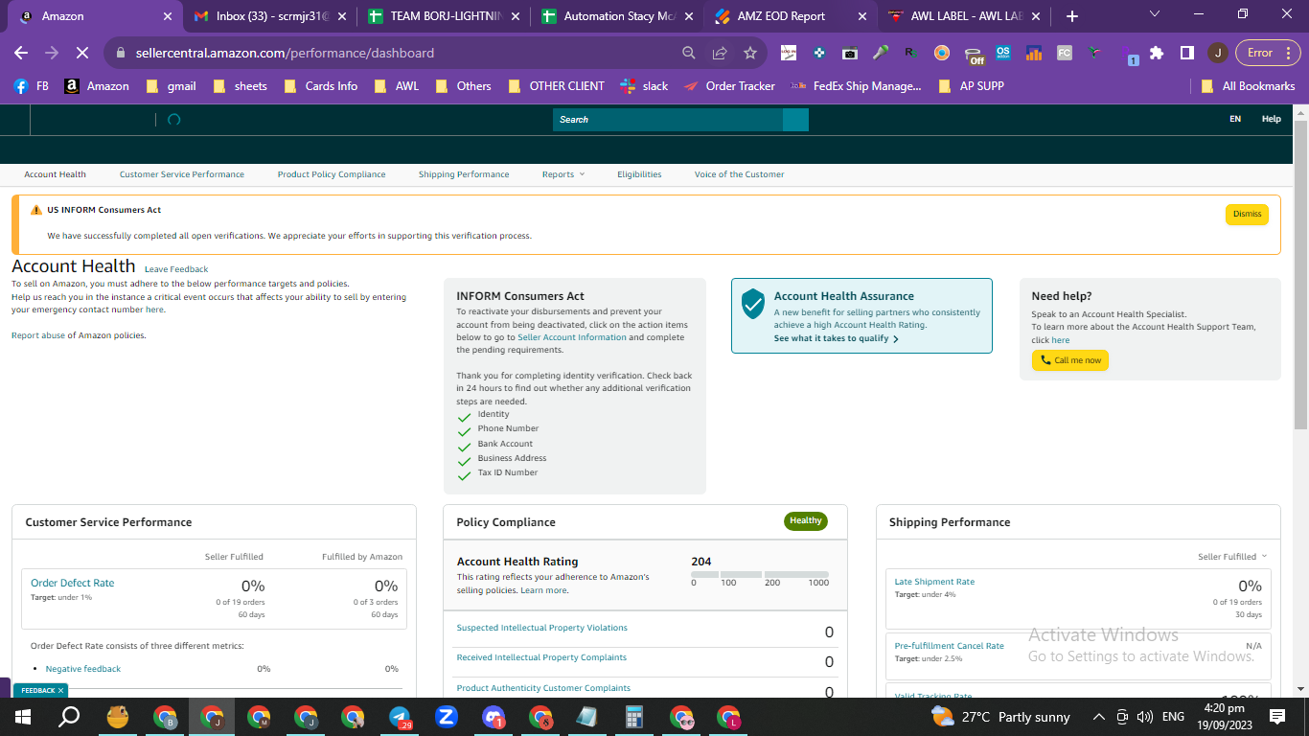Click the green microphone extension icon
This screenshot has width=1309, height=736.
(881, 53)
